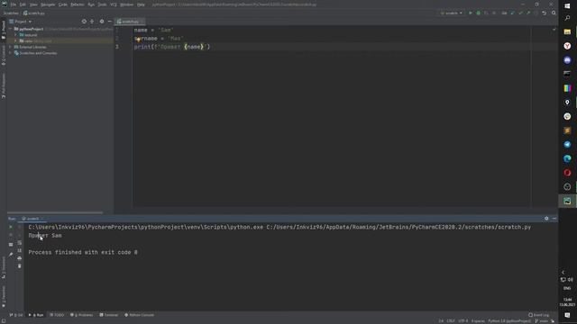Open the Window menu

pos(126,4)
